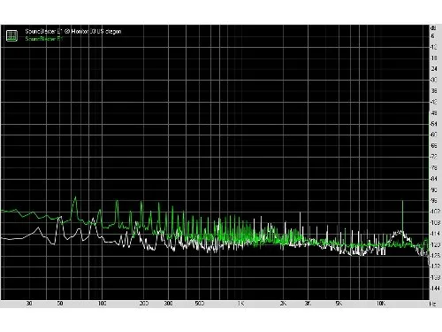Click the 5K frequency axis label
Screen dimensions: 442x332
[339, 304]
